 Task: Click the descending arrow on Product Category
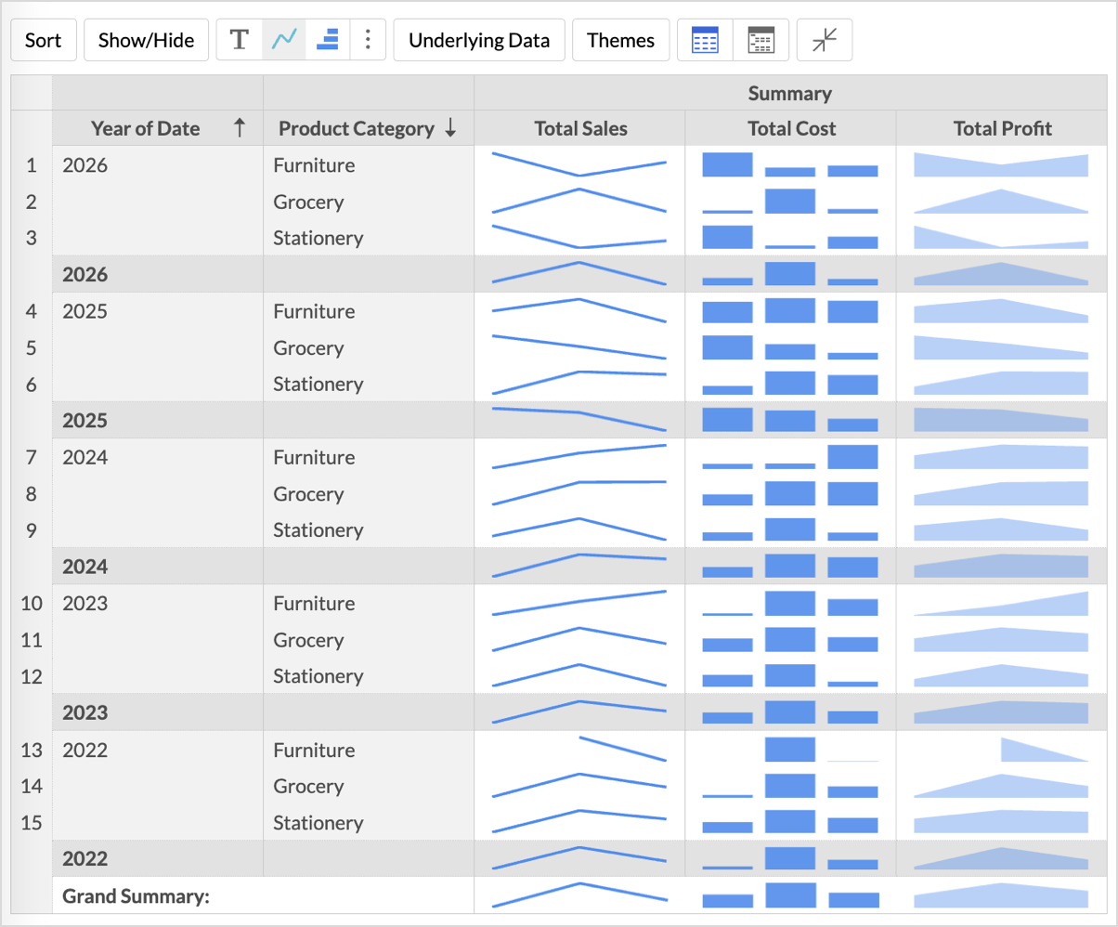450,128
